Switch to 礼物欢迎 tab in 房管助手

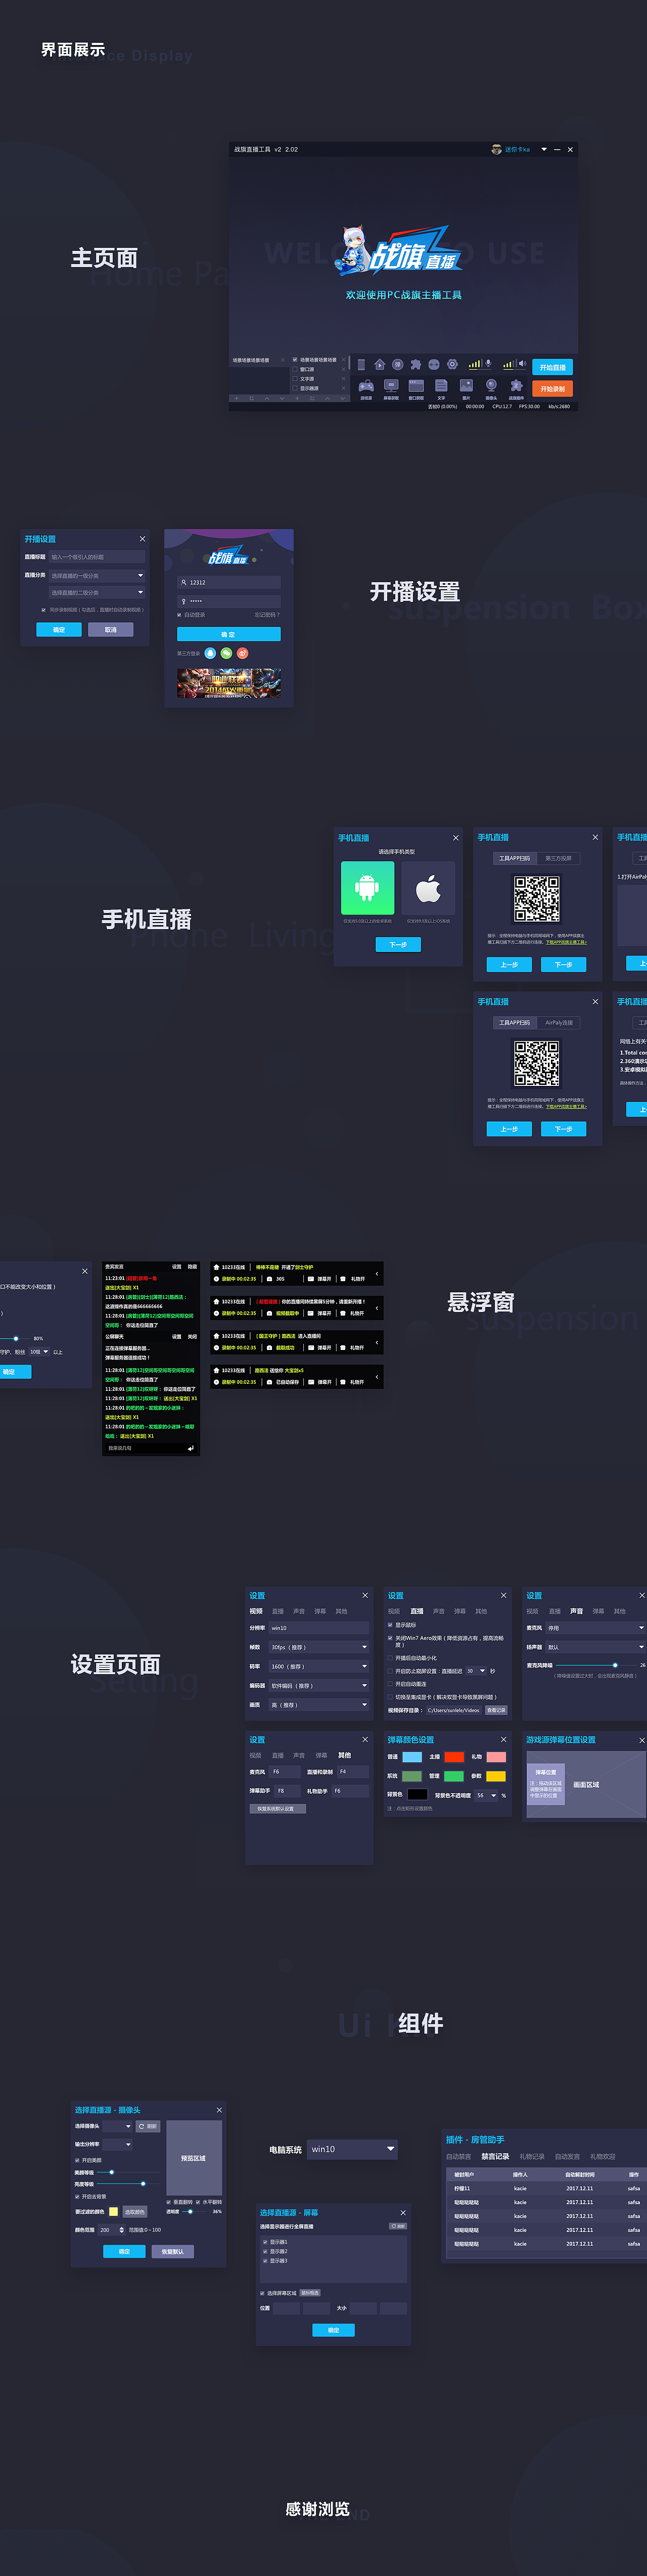[x=603, y=2156]
